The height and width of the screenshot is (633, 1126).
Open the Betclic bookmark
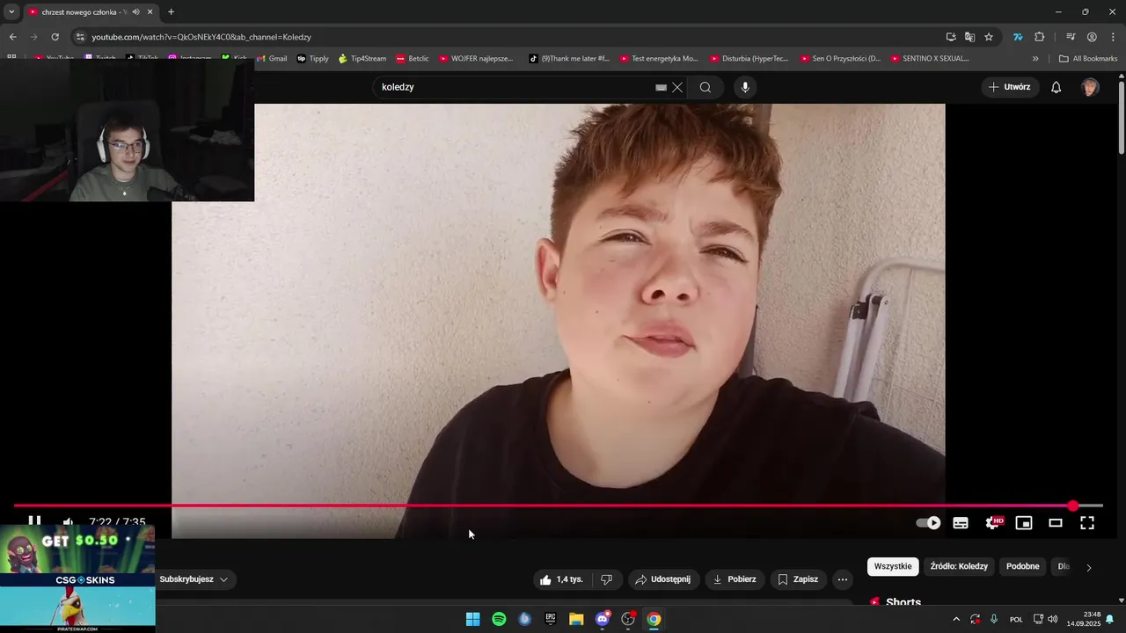point(413,59)
